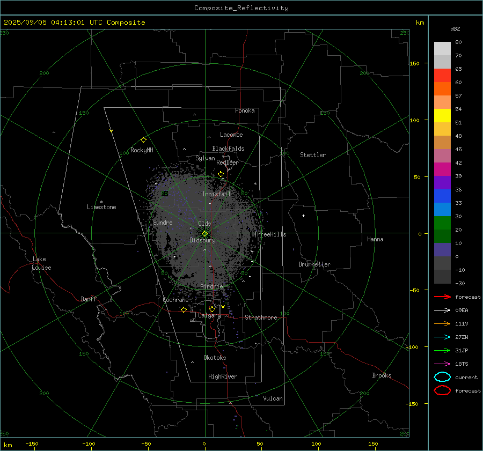Image resolution: width=483 pixels, height=451 pixels.
Task: Pick the Sylvan label on the map
Action: click(205, 158)
